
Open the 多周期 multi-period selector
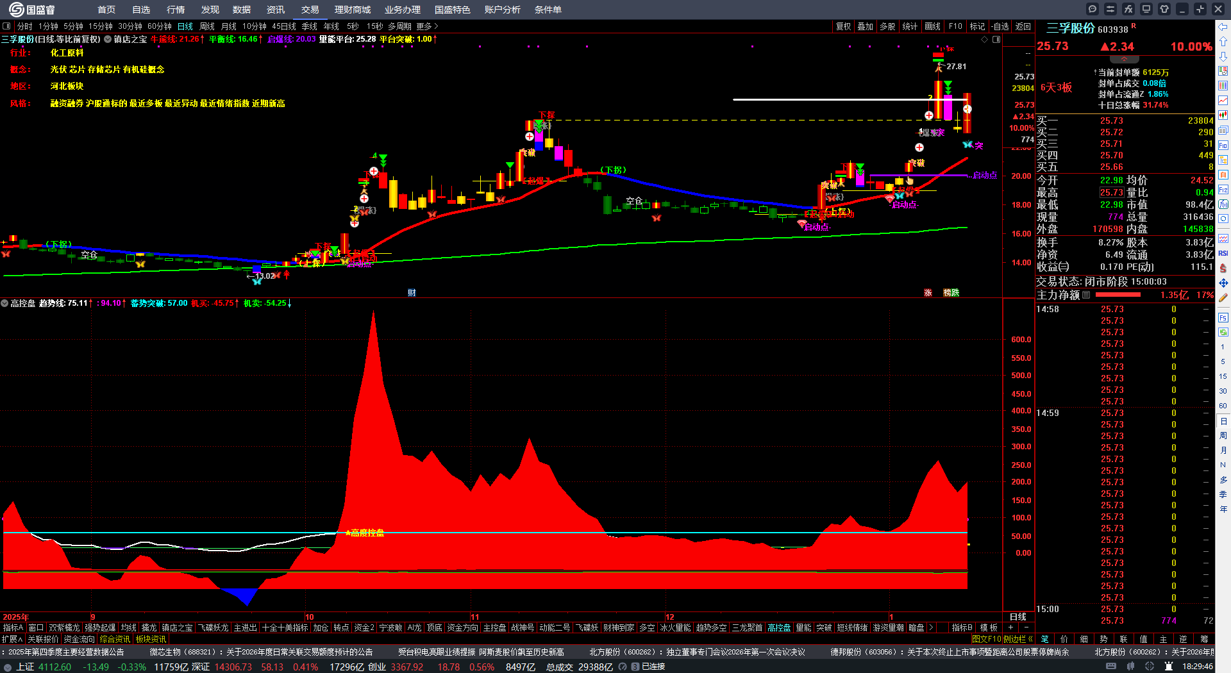pos(399,26)
